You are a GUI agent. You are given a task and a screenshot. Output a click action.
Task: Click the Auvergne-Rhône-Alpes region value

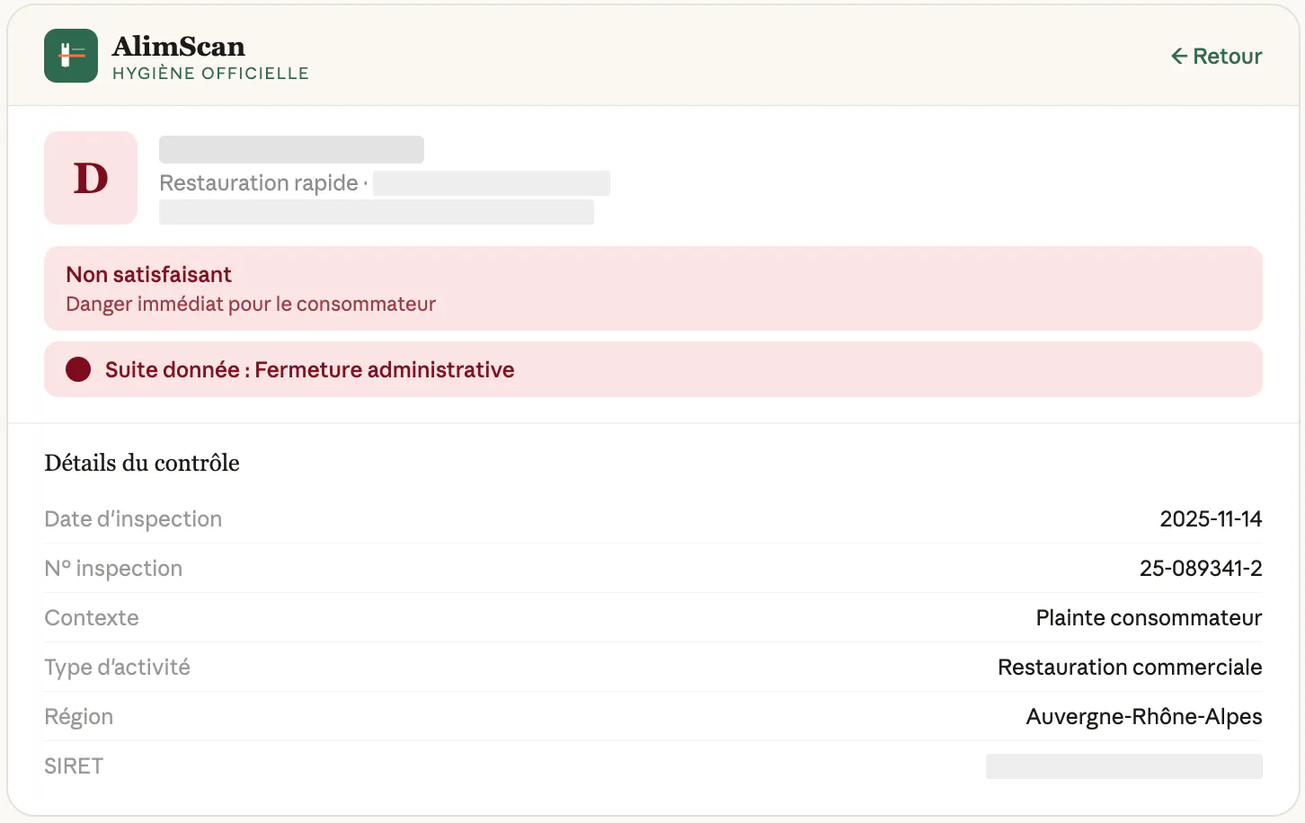[1144, 716]
